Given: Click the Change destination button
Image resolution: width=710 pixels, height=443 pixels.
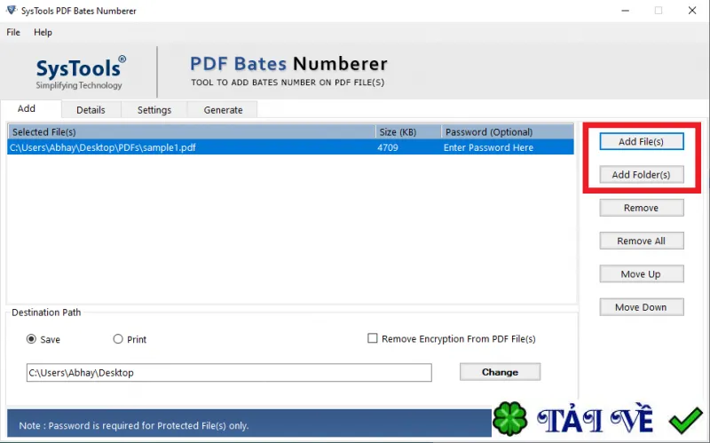Looking at the screenshot, I should coord(500,372).
